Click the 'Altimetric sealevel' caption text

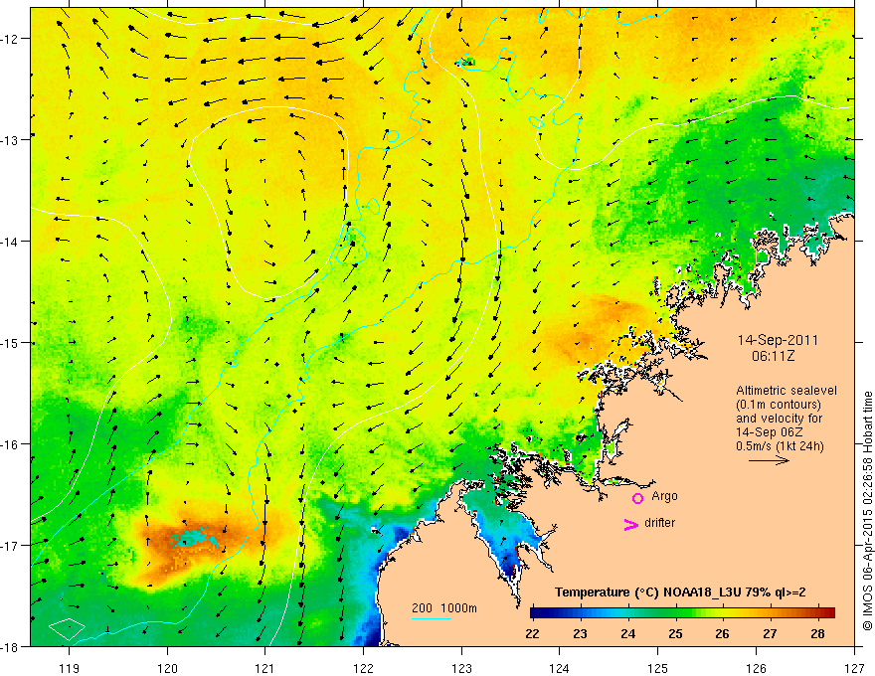click(x=787, y=391)
